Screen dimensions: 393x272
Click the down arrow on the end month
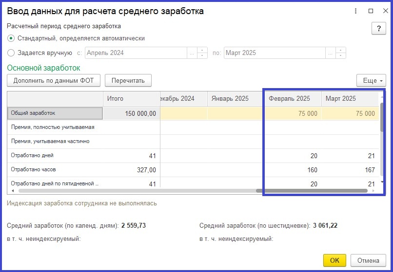pos(341,56)
